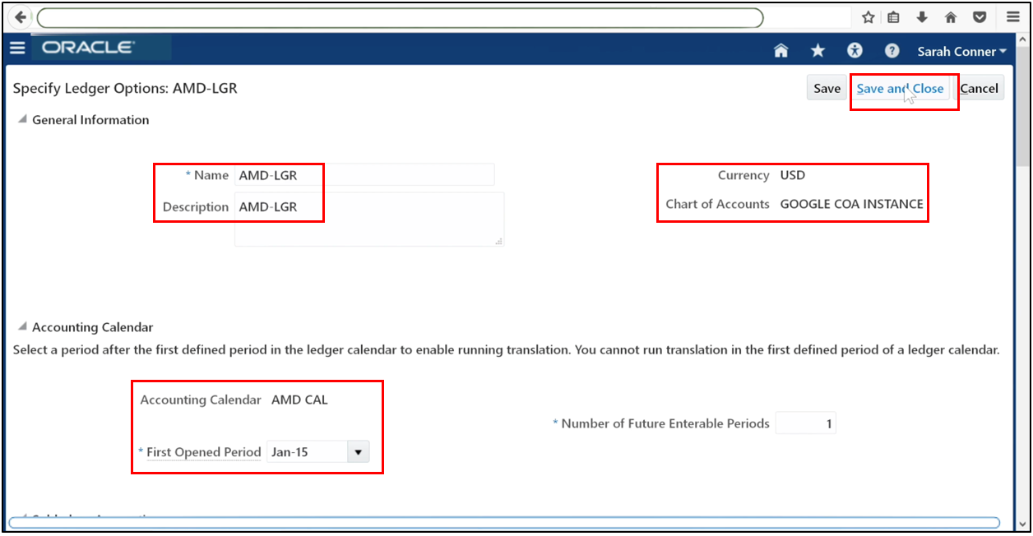Open the browser downloads icon
The width and height of the screenshot is (1033, 536).
(922, 16)
